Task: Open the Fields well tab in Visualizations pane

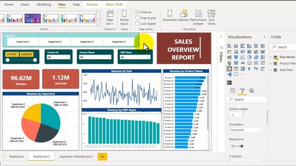Action: click(x=233, y=91)
